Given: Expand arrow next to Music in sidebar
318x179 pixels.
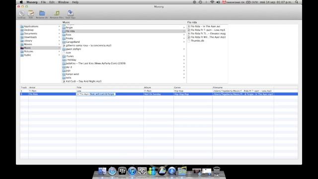Looking at the screenshot, I should pyautogui.click(x=59, y=48).
